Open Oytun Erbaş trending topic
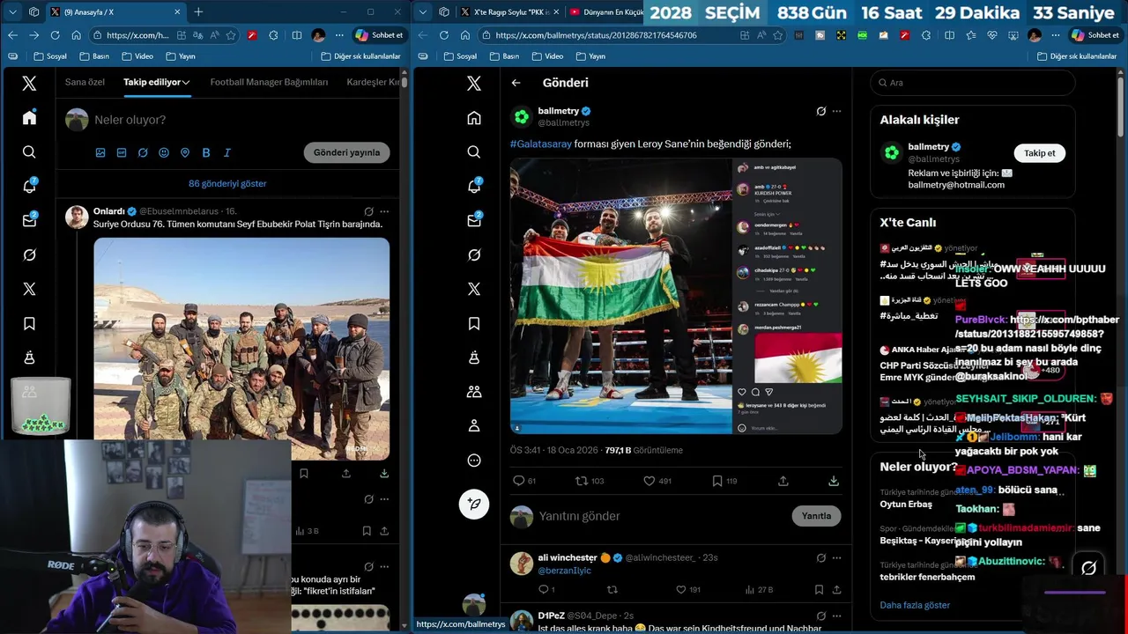The width and height of the screenshot is (1128, 634). pos(906,505)
